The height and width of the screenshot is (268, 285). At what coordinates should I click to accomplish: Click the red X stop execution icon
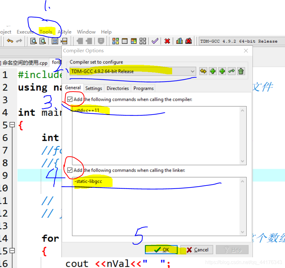click(167, 41)
